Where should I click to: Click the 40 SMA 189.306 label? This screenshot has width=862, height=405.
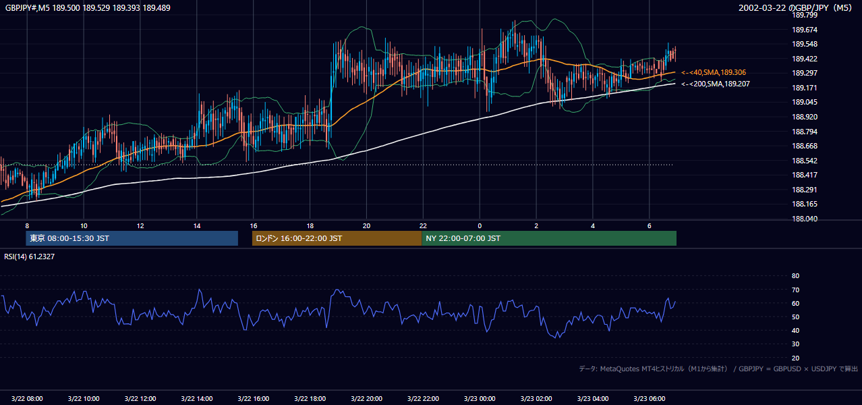714,72
